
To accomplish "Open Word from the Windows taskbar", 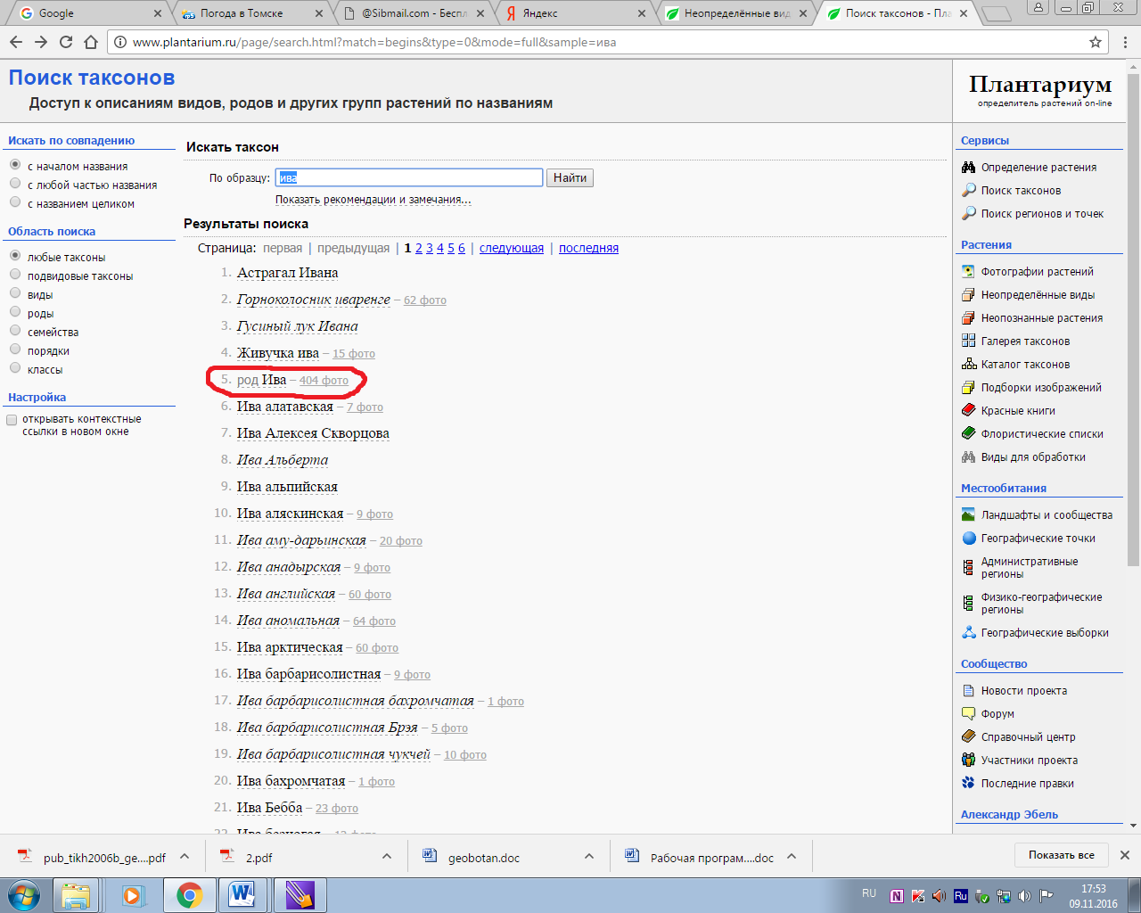I will coord(242,894).
